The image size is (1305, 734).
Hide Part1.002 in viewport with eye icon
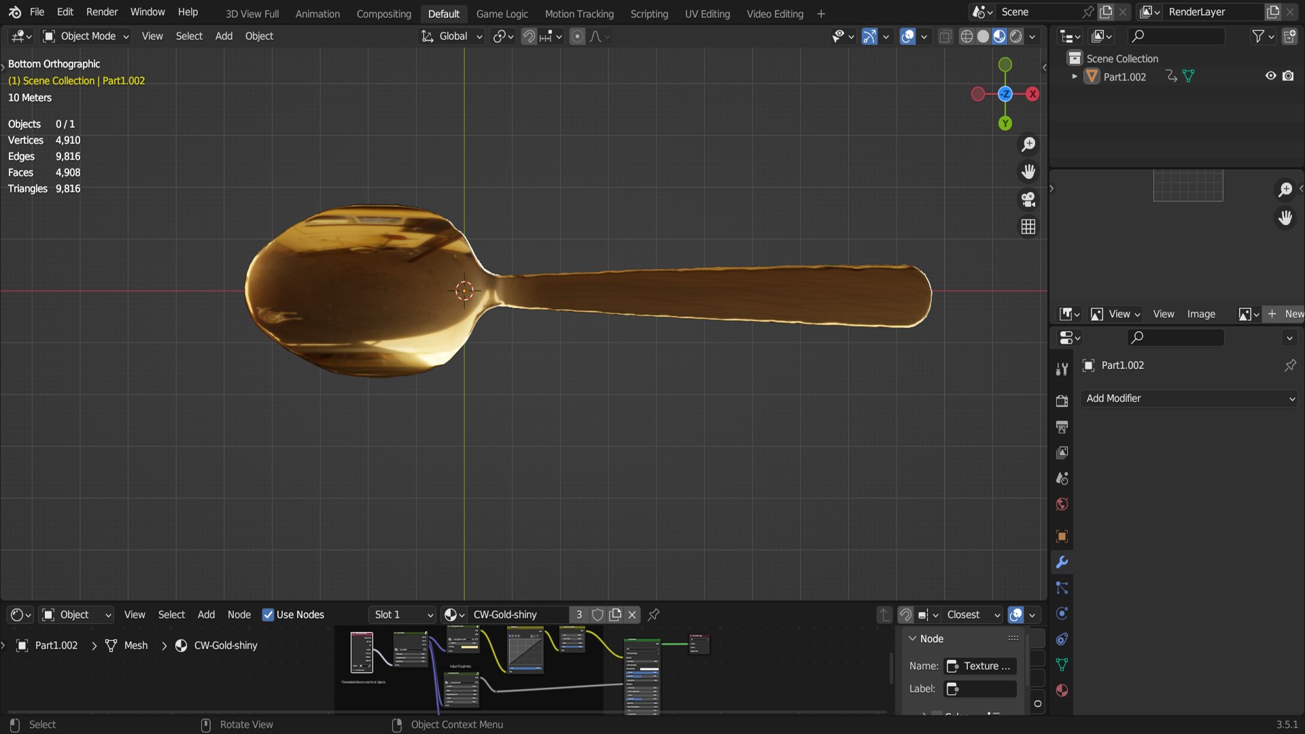coord(1270,76)
